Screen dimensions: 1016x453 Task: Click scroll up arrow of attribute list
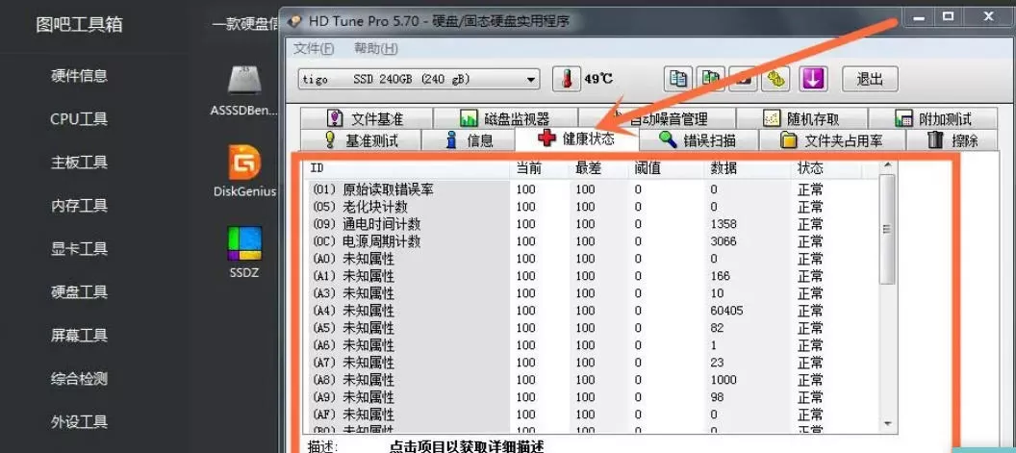tap(887, 166)
